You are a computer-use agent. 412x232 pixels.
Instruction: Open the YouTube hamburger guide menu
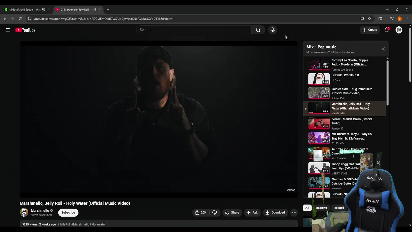click(x=8, y=30)
